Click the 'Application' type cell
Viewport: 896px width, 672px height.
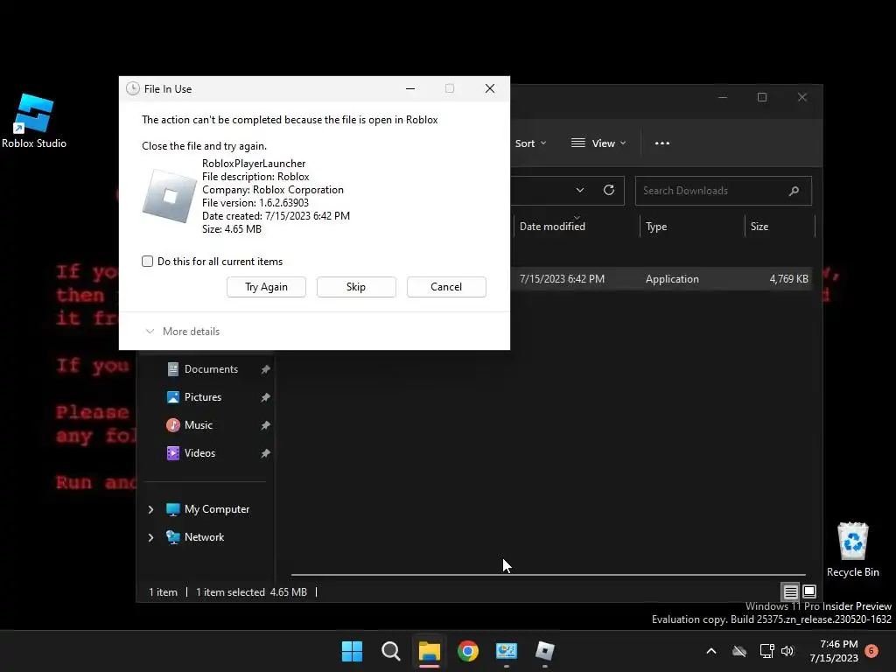(x=672, y=279)
